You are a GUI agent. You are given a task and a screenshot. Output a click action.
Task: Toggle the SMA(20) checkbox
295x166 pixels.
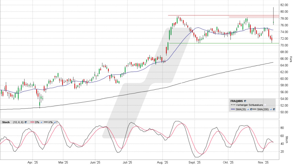[x=248, y=109]
